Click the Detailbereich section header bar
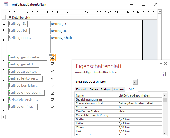 coord(82,18)
